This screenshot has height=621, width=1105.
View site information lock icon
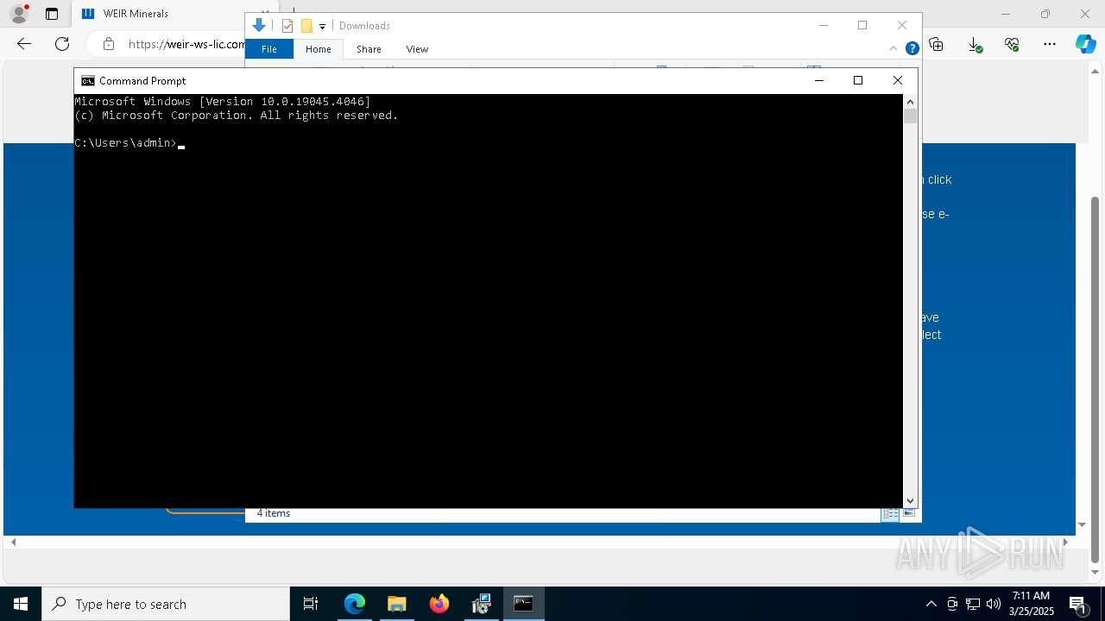point(108,44)
